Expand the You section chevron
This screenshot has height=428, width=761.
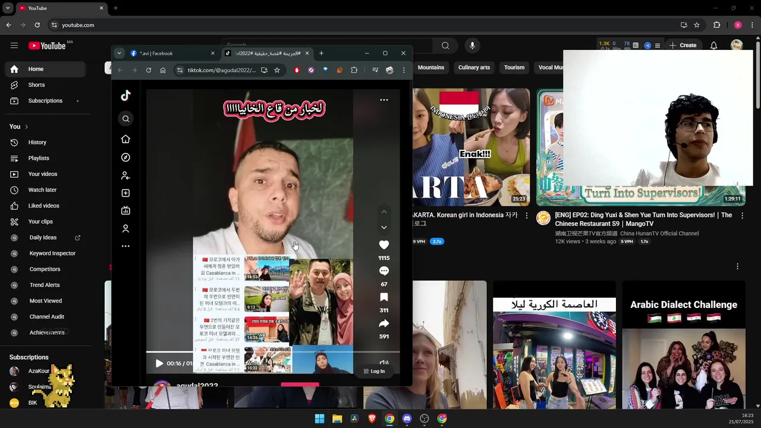point(26,127)
